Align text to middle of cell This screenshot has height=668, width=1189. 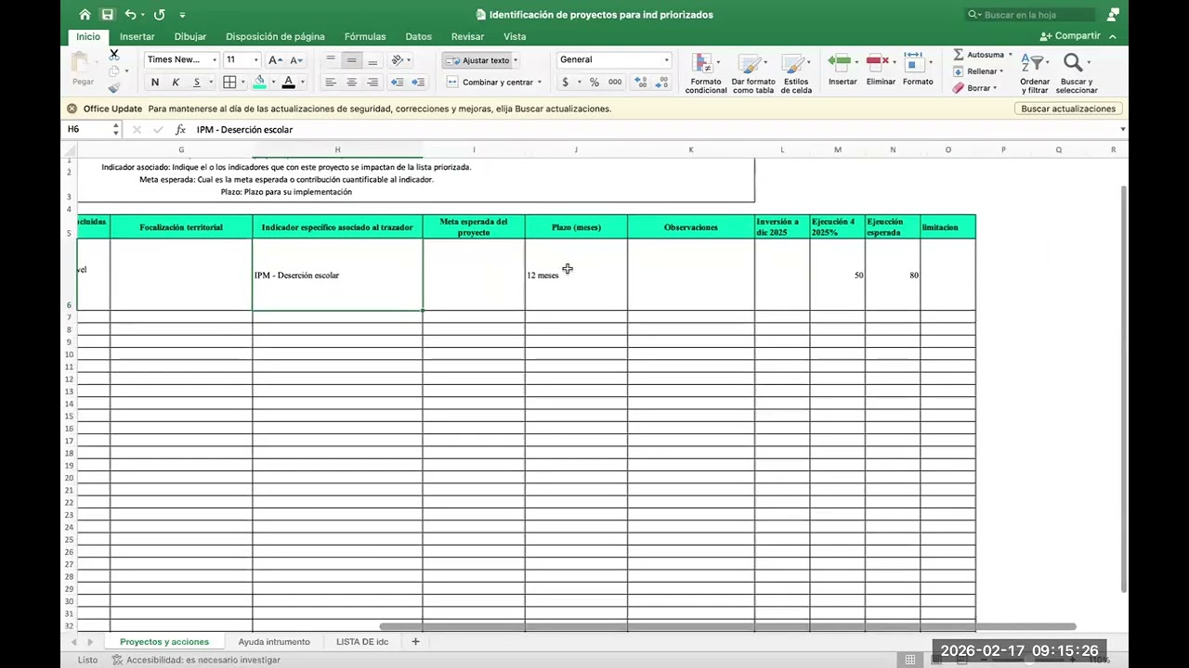[x=351, y=59]
